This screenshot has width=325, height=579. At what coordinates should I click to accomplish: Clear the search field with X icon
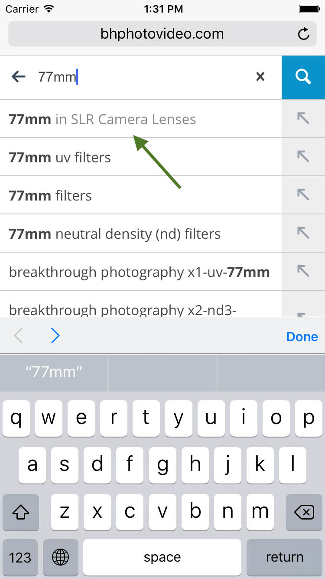coord(260,77)
